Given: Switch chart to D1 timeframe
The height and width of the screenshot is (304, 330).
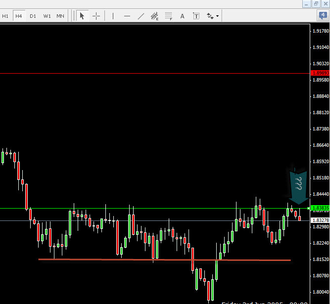Looking at the screenshot, I should 33,16.
